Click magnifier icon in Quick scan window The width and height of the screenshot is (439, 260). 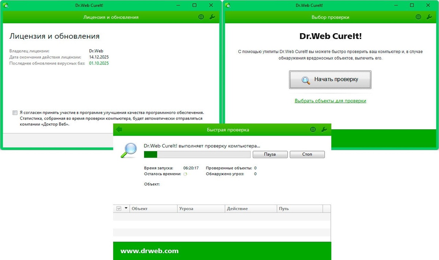pos(128,150)
